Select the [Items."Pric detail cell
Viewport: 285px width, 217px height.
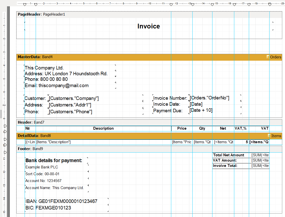[x=182, y=142]
